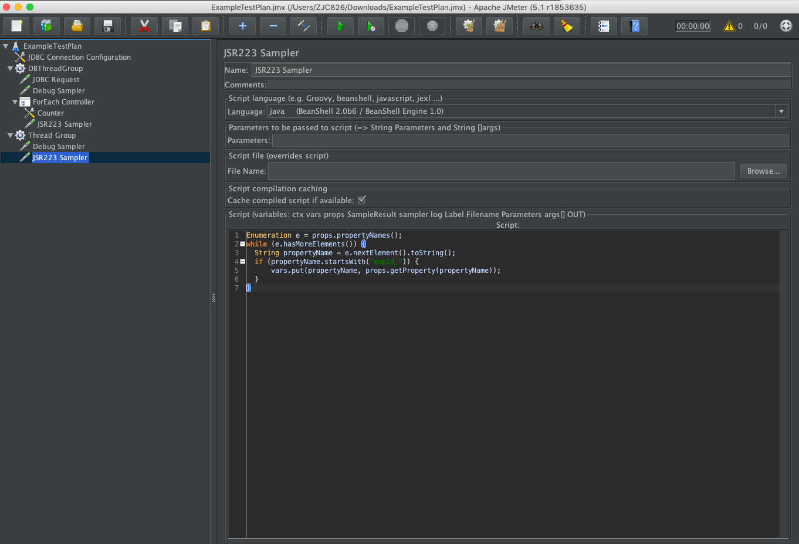Click the New test plan icon
The height and width of the screenshot is (544, 799).
(16, 26)
